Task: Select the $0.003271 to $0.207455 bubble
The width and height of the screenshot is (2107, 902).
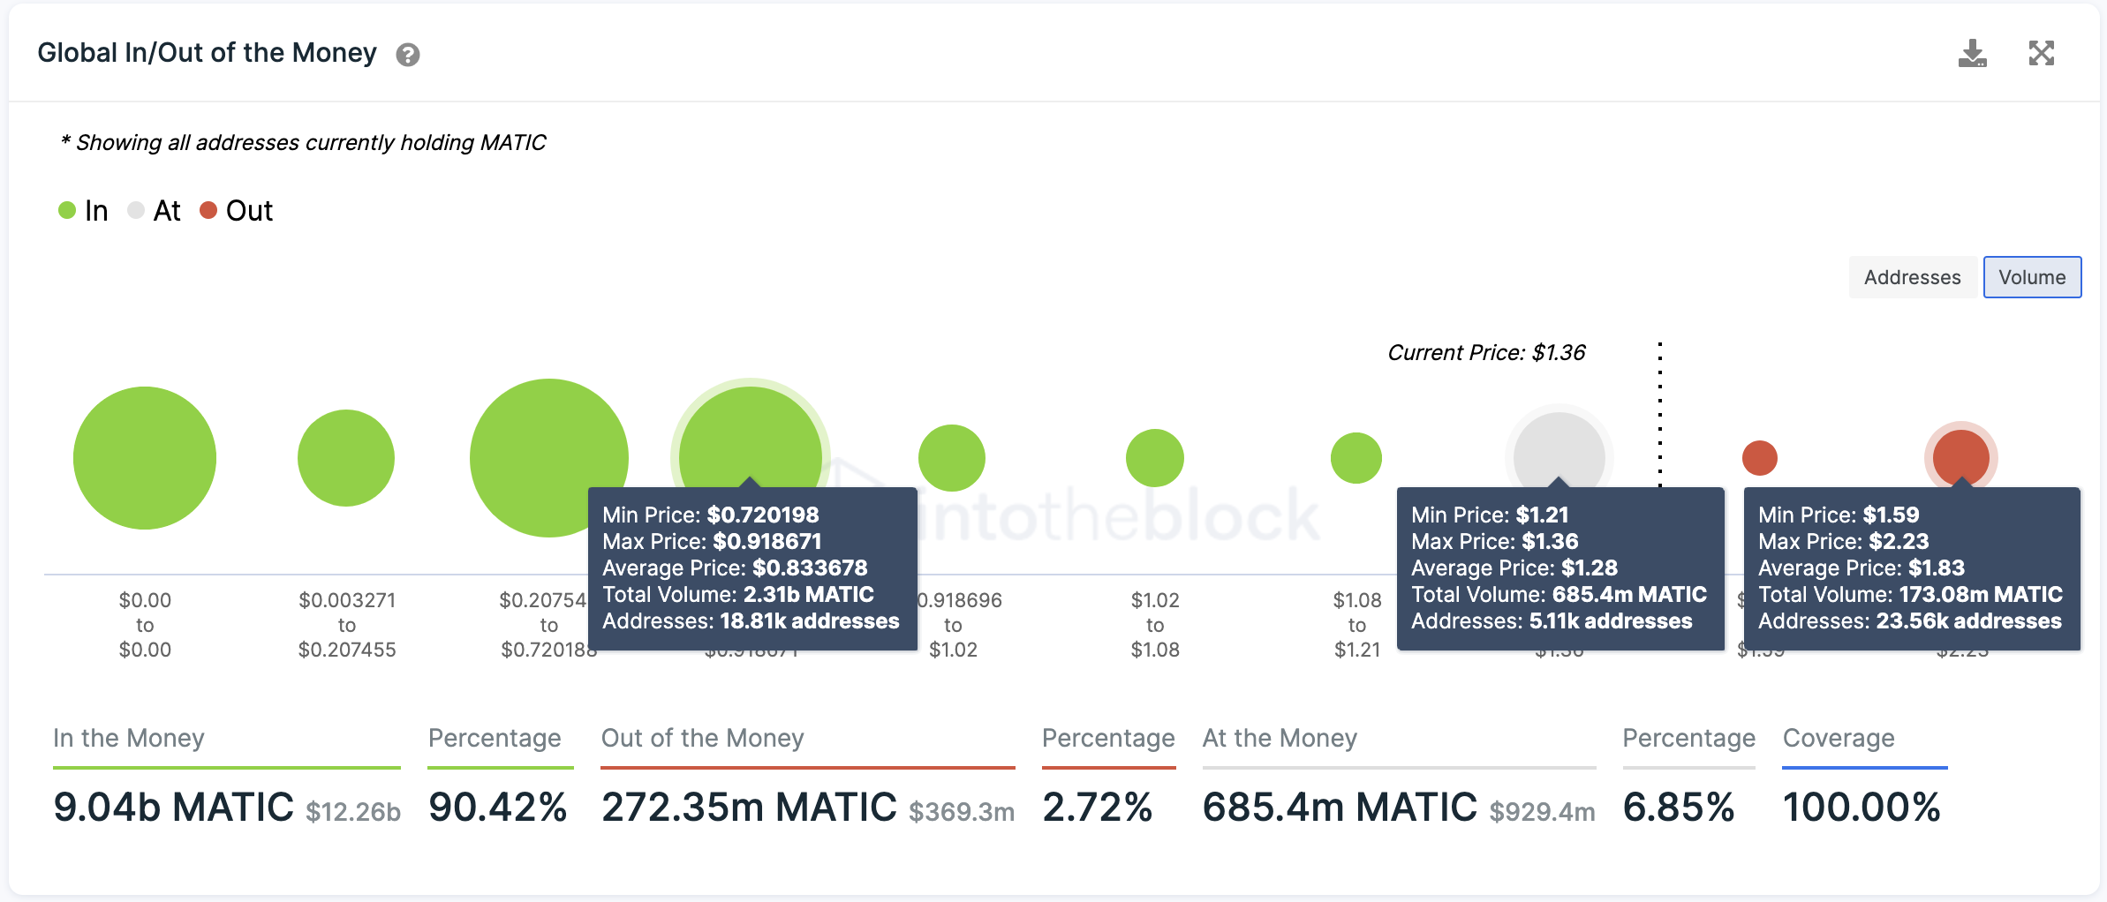Action: 346,458
